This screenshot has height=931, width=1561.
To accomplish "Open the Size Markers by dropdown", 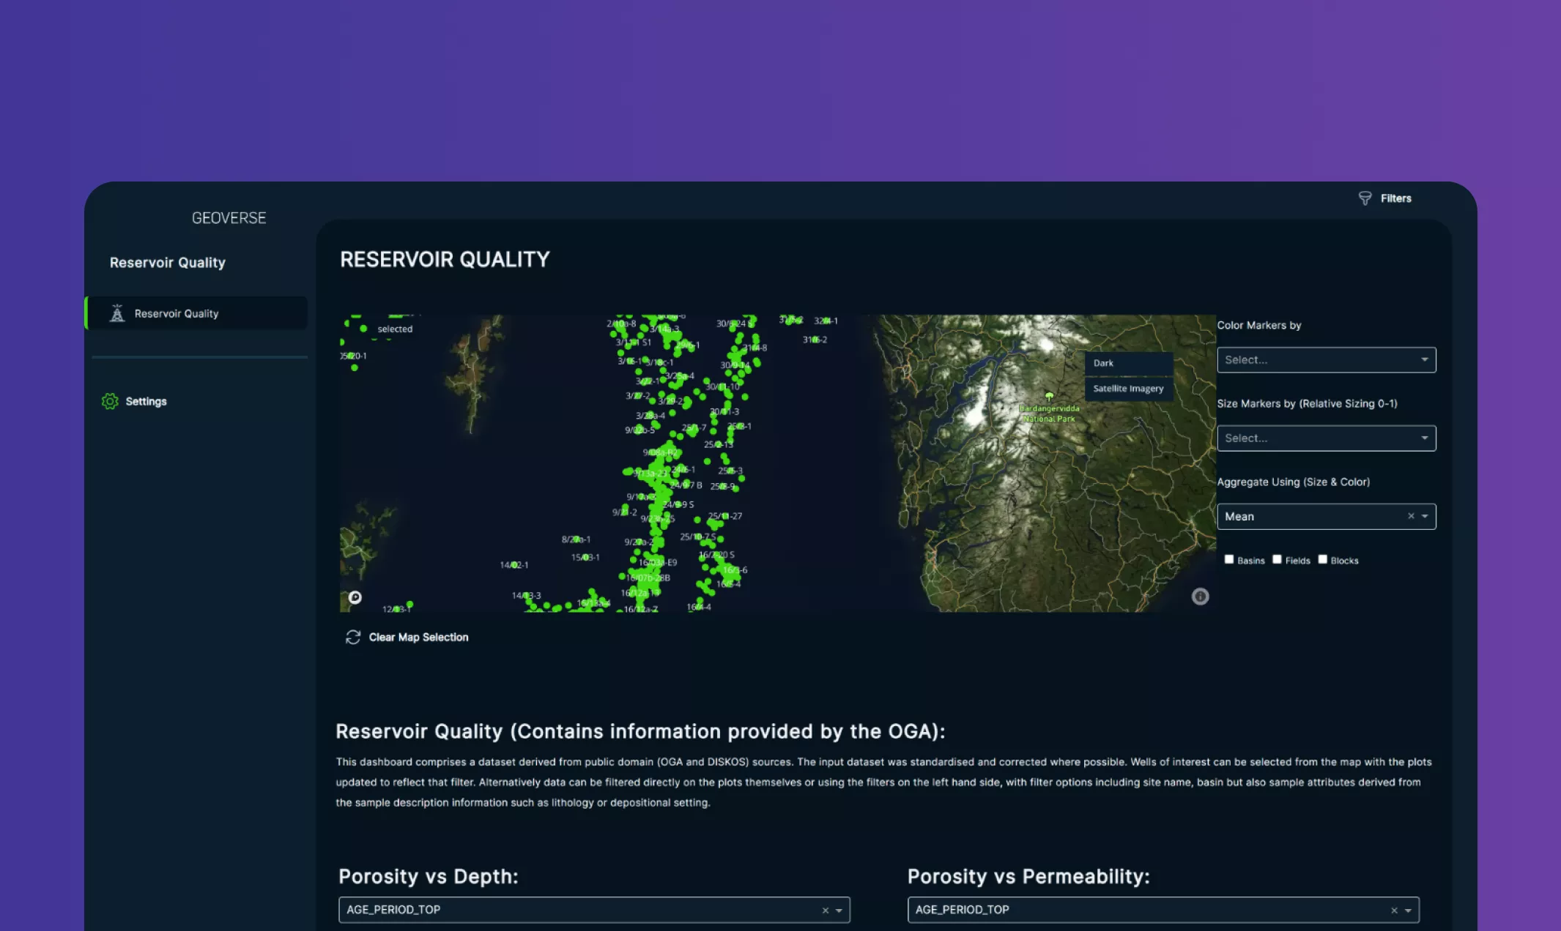I will (x=1326, y=438).
